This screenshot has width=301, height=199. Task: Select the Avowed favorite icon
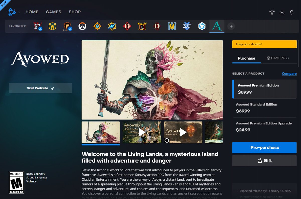[x=217, y=26]
